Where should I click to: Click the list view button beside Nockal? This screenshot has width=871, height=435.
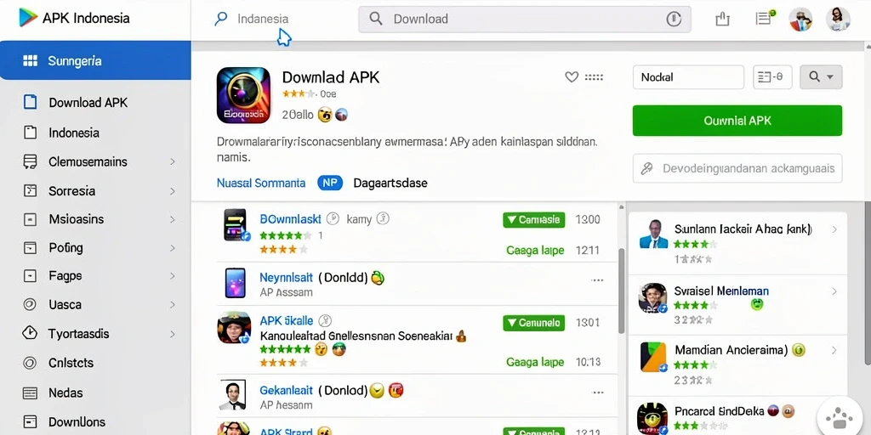(x=772, y=77)
